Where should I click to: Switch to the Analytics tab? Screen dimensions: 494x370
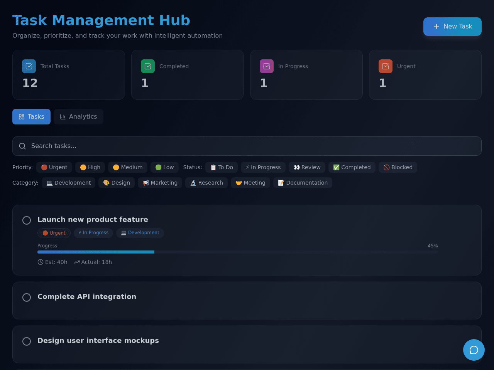(x=78, y=117)
